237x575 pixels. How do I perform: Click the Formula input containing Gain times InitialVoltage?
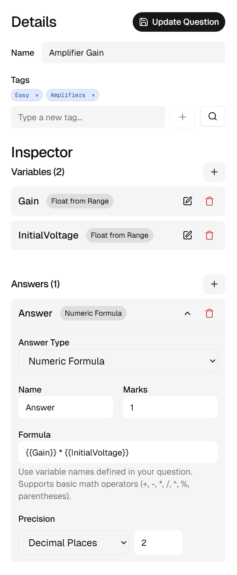(118, 452)
